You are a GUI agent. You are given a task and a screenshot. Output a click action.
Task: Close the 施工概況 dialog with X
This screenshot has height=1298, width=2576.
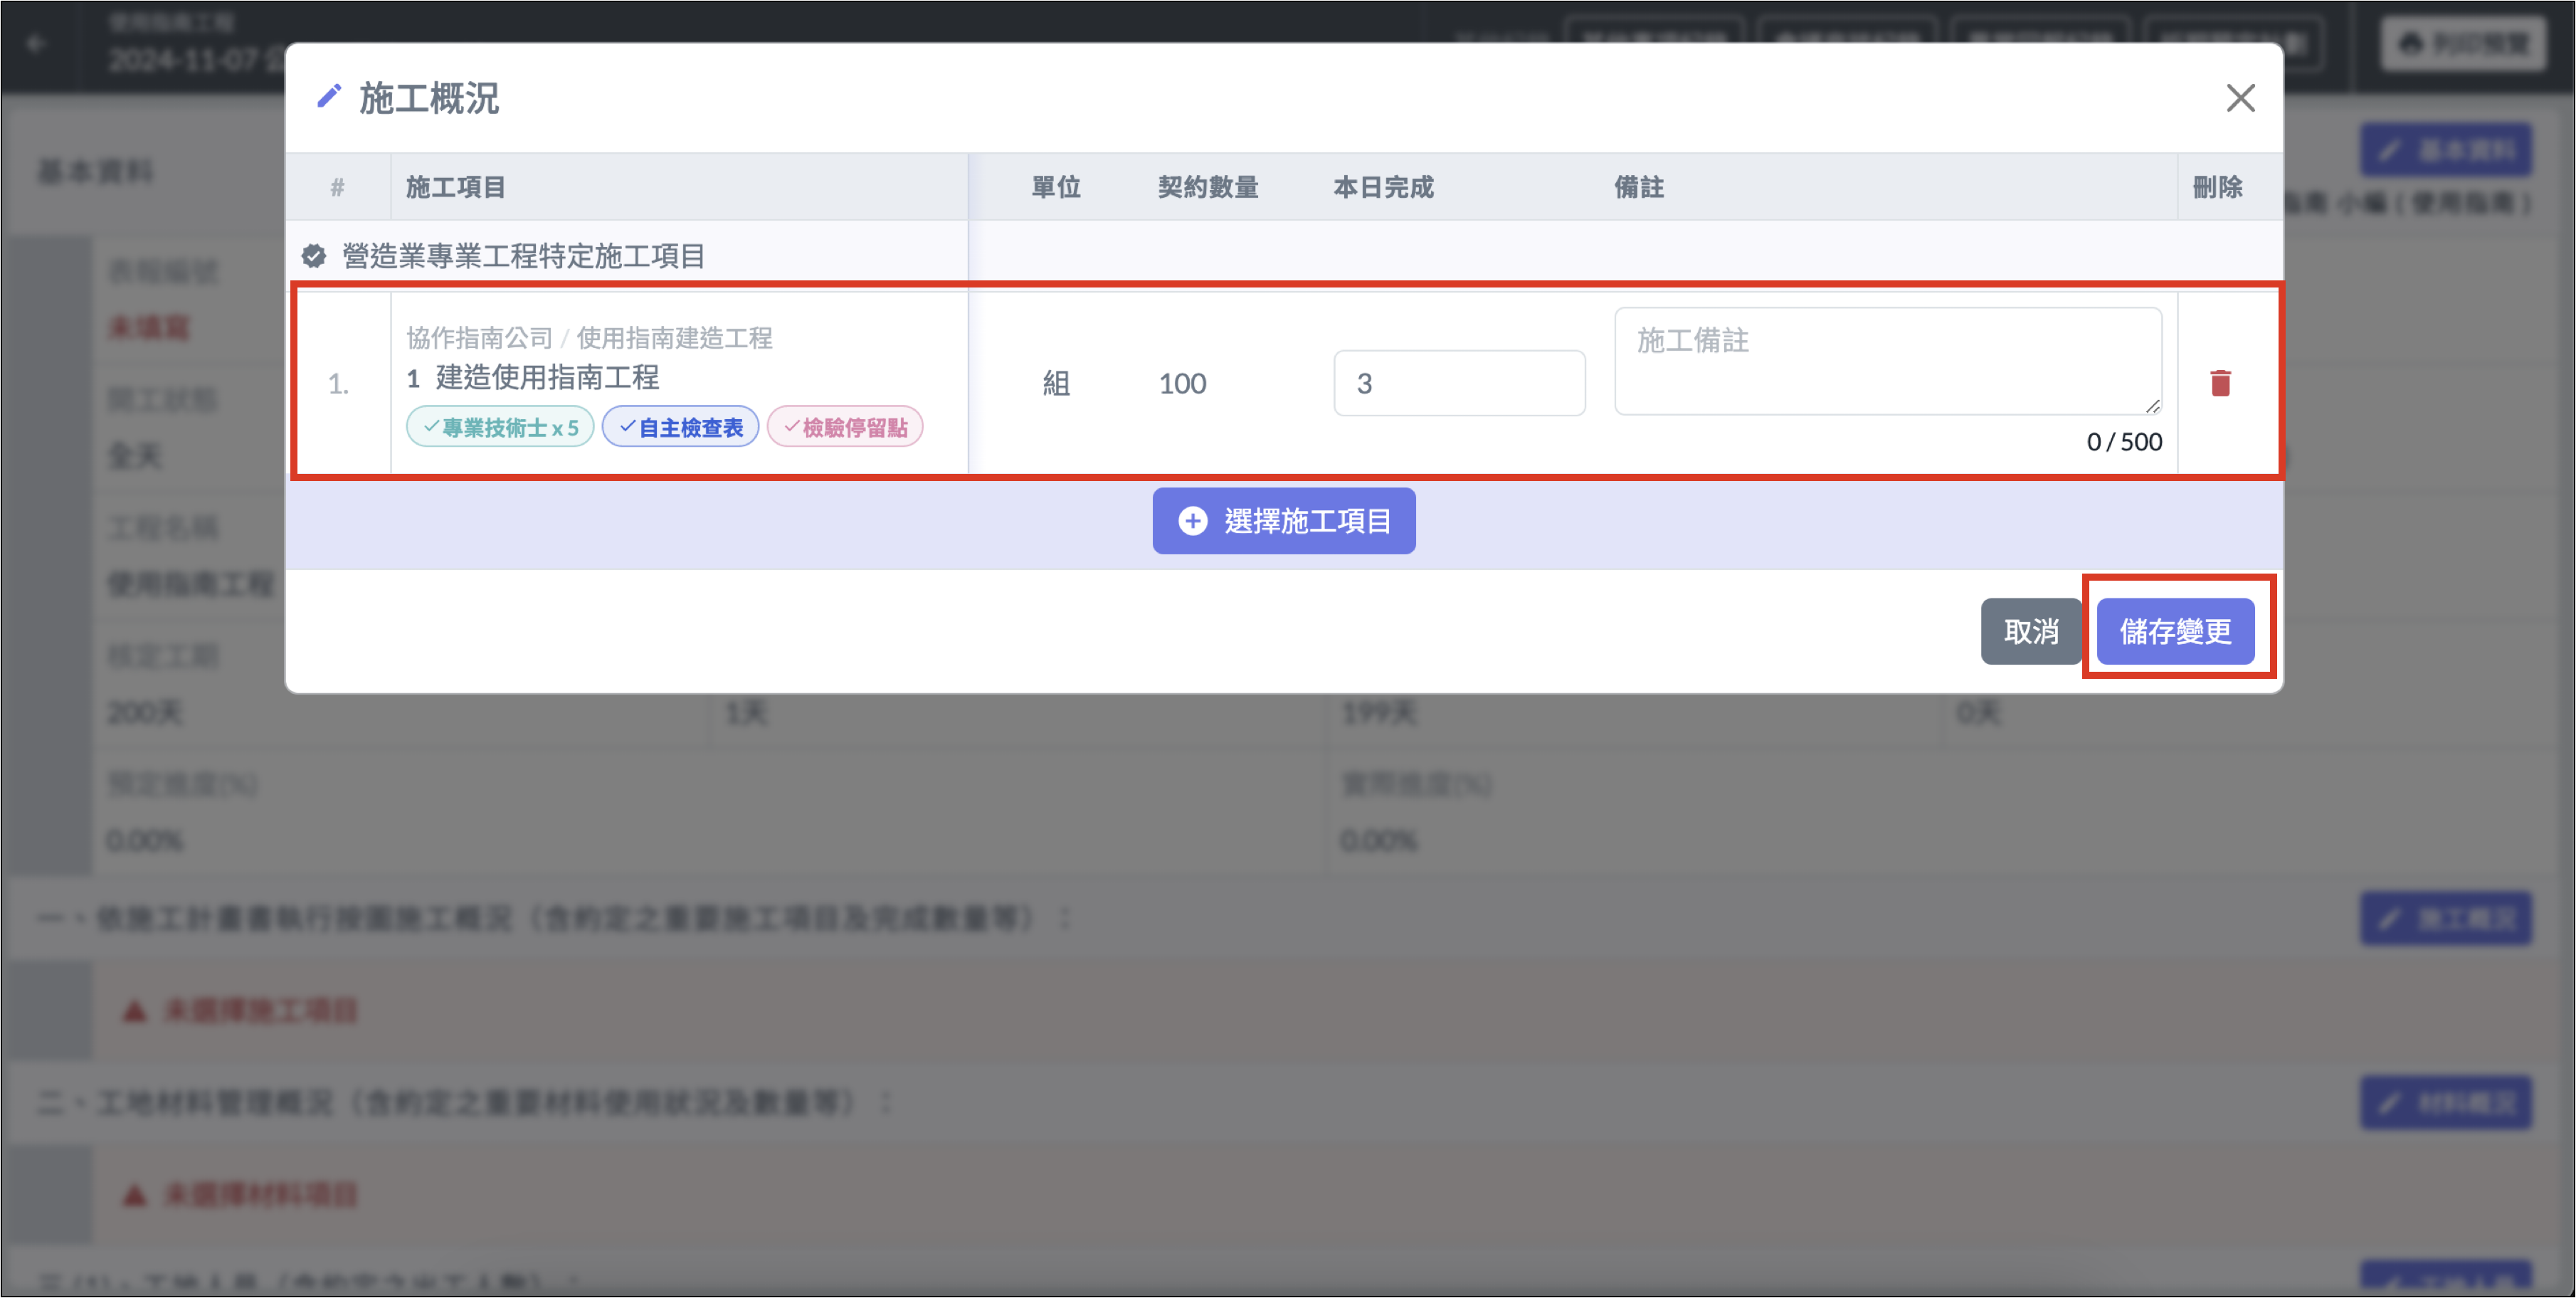coord(2240,98)
